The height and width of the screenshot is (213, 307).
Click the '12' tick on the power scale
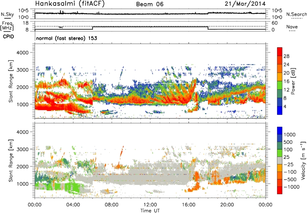point(286,90)
